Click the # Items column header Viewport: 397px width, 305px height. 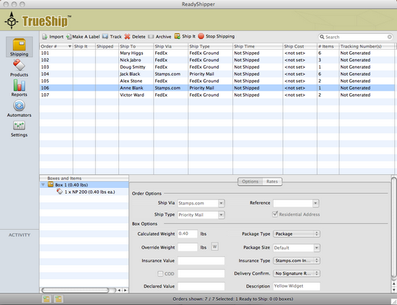pyautogui.click(x=328, y=46)
